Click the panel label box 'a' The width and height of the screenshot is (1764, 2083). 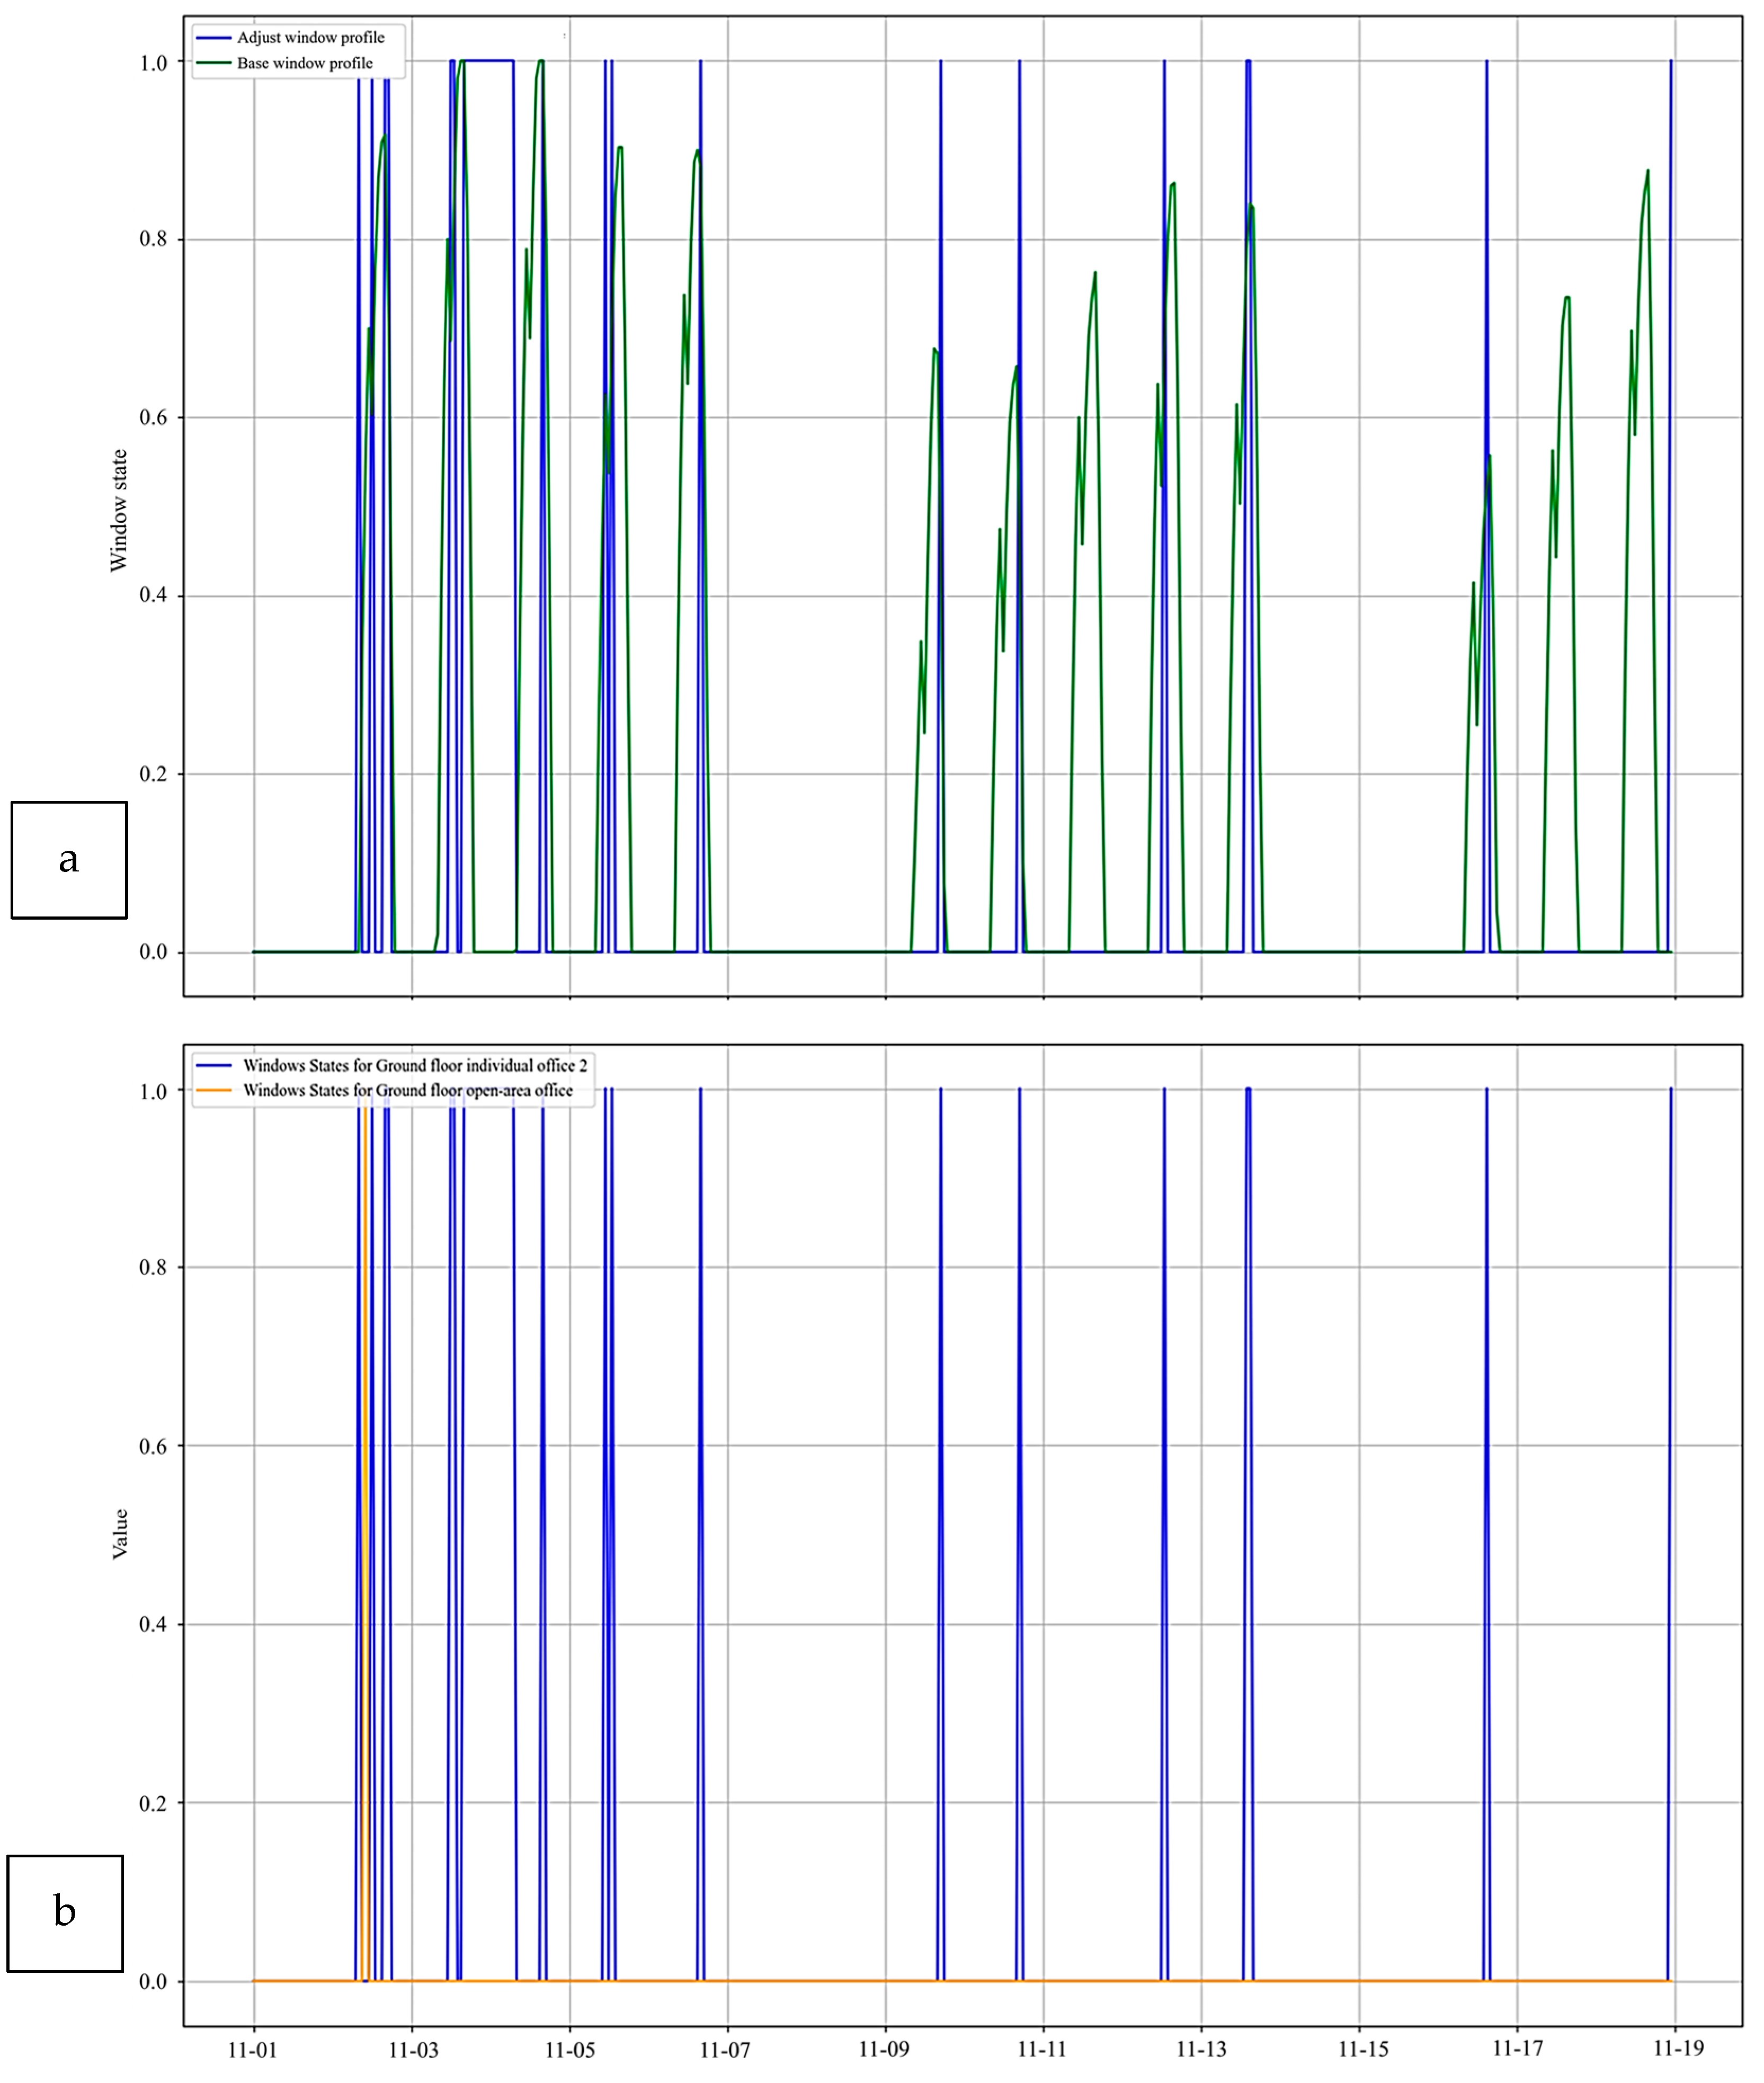coord(69,860)
